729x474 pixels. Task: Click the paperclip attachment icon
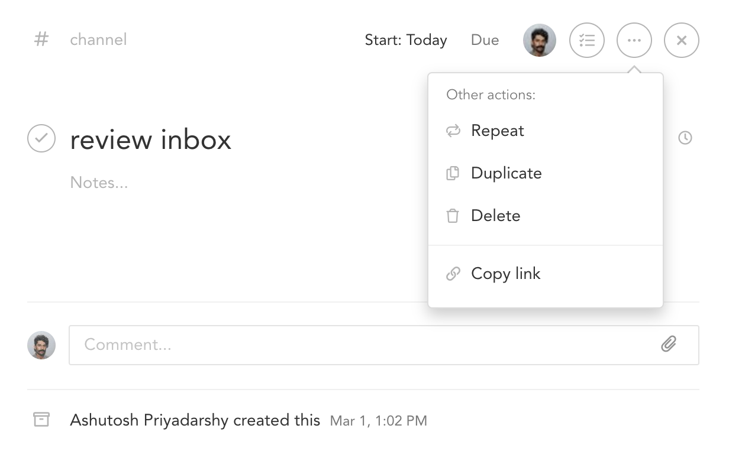pos(668,343)
